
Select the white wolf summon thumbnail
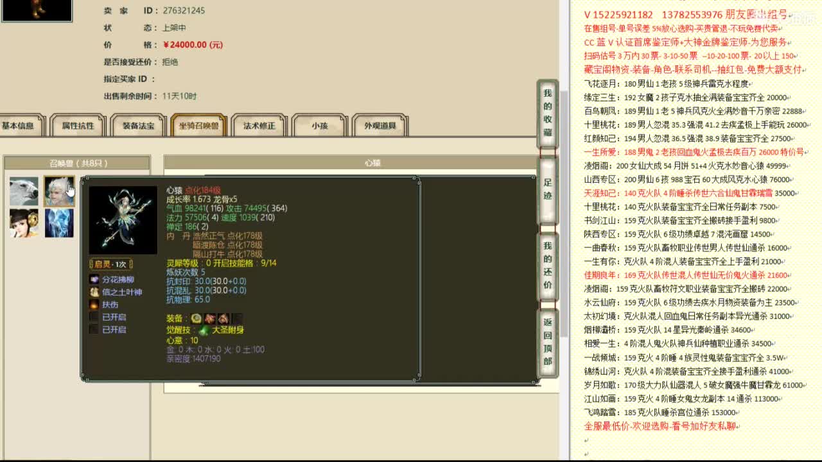click(x=24, y=191)
